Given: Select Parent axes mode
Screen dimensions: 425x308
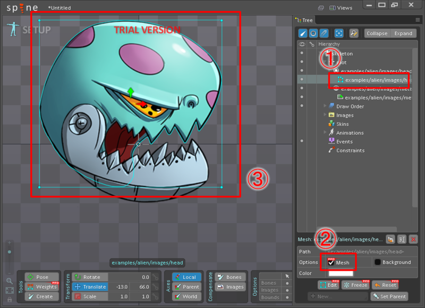Looking at the screenshot, I should pos(187,287).
